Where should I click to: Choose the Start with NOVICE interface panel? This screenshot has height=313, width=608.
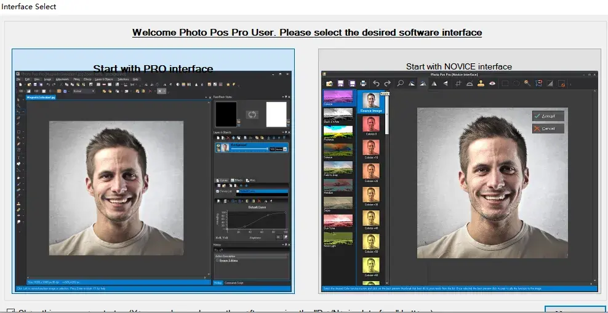460,171
